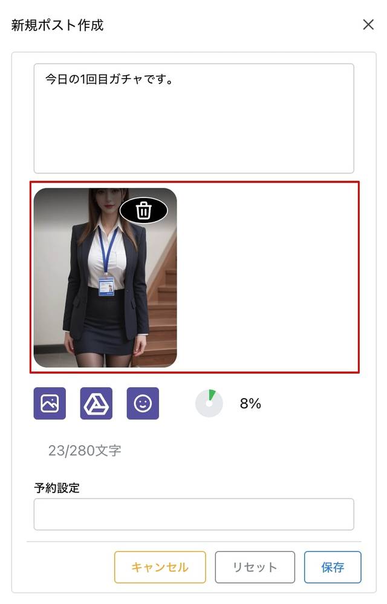Click empty space beside the attached image

tap(267, 277)
